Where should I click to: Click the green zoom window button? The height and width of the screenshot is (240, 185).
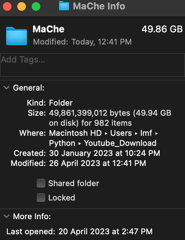point(36,6)
